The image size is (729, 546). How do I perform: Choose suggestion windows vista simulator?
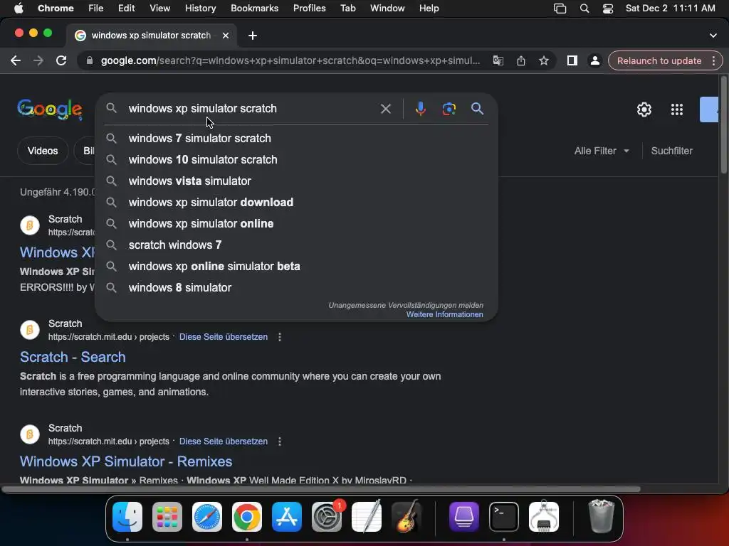(296, 181)
